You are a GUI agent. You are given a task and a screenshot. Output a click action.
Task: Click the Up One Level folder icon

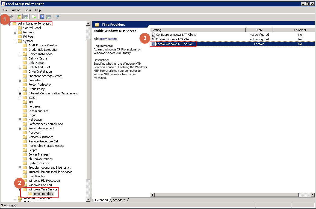tap(19, 17)
